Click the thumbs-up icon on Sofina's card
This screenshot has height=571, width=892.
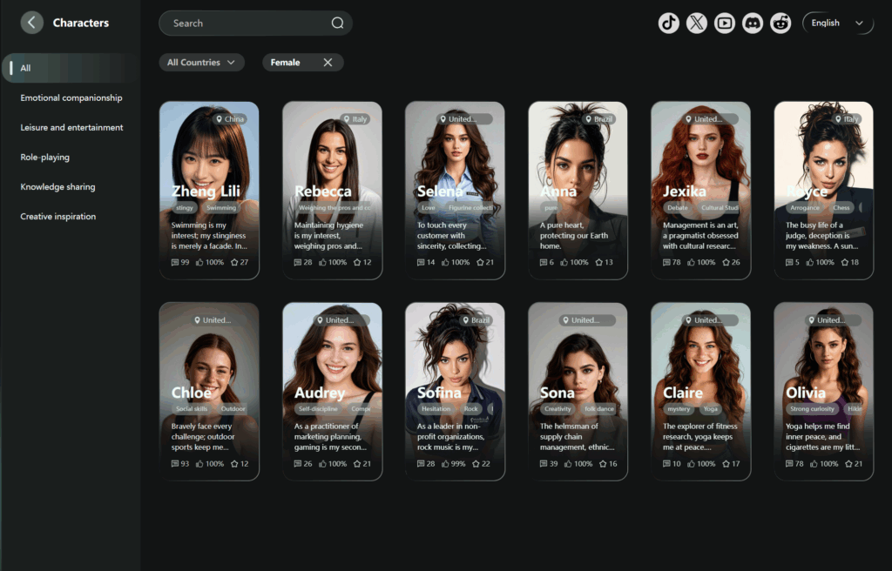pyautogui.click(x=446, y=464)
